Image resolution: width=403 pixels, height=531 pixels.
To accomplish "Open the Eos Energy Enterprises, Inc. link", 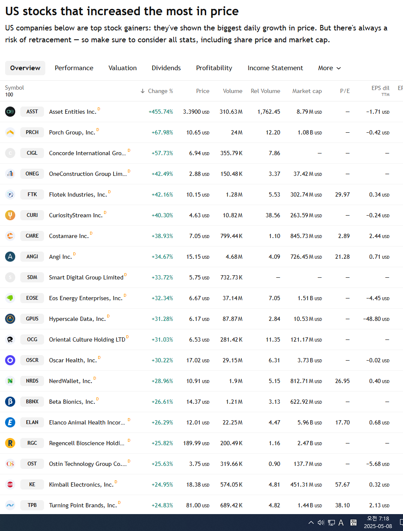I will 86,298.
